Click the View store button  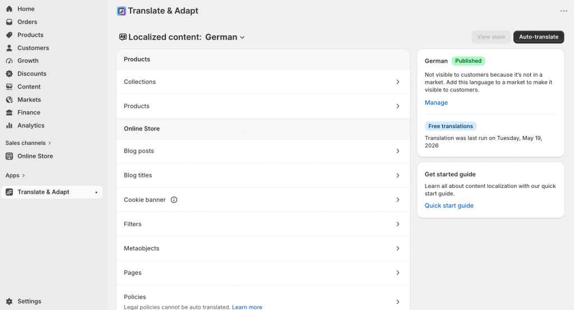click(491, 37)
